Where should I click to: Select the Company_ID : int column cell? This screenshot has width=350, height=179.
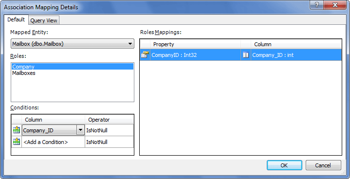tap(296, 55)
